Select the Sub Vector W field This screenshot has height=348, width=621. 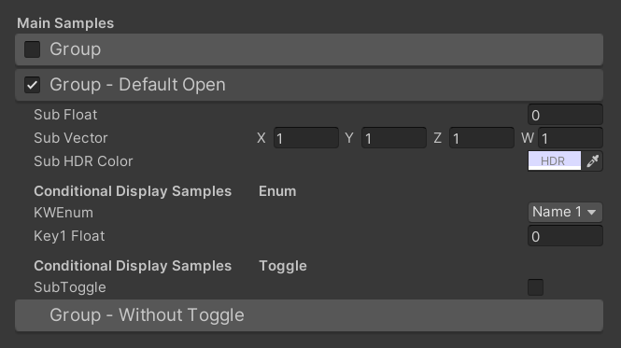[x=571, y=138]
